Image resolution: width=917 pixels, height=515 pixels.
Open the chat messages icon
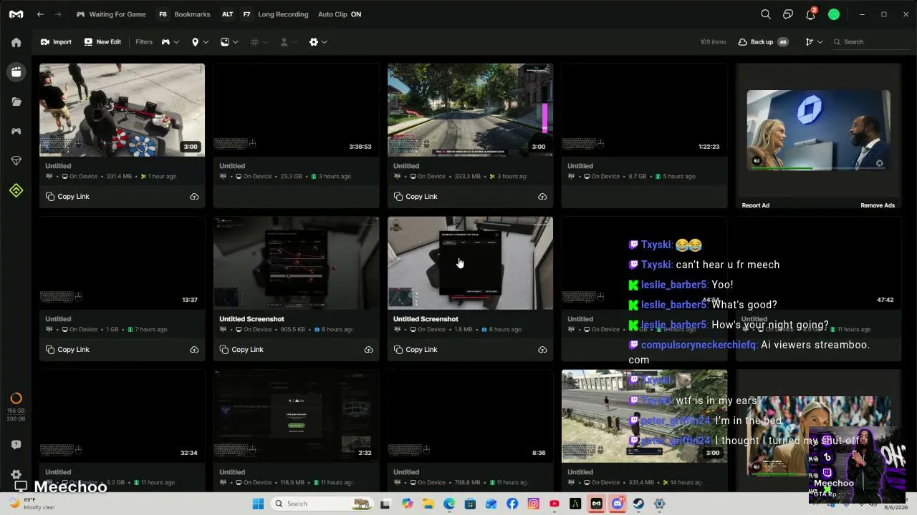788,14
